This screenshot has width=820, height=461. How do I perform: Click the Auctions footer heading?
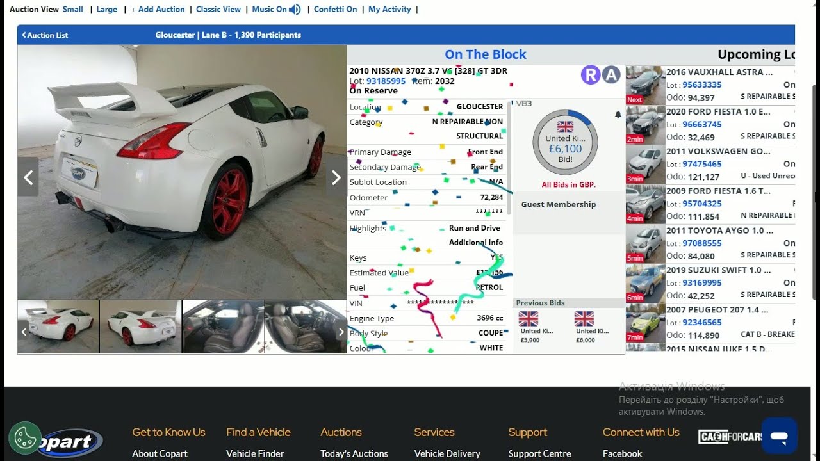[x=341, y=432]
